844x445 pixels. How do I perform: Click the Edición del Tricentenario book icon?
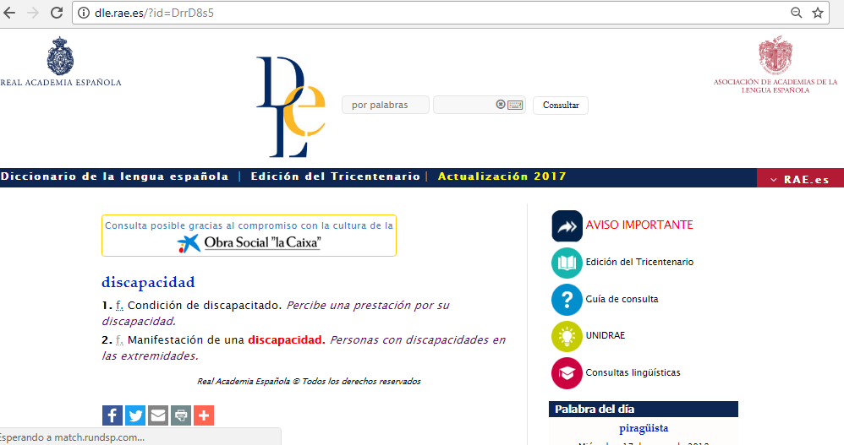567,263
